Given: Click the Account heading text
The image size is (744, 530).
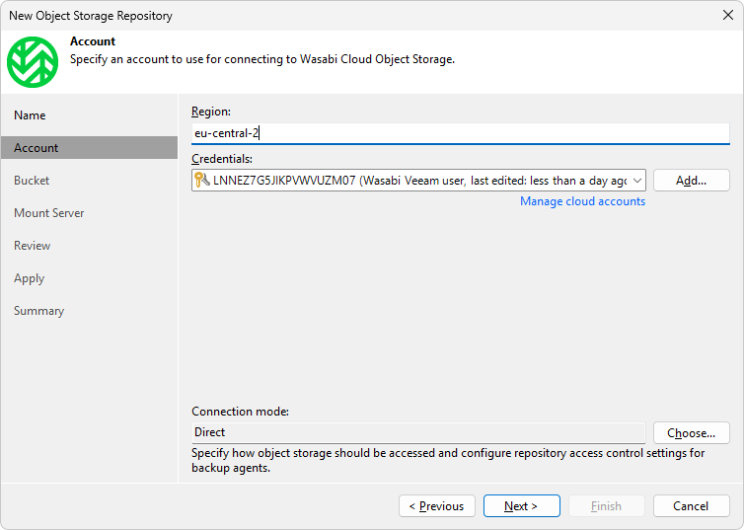Looking at the screenshot, I should [93, 41].
